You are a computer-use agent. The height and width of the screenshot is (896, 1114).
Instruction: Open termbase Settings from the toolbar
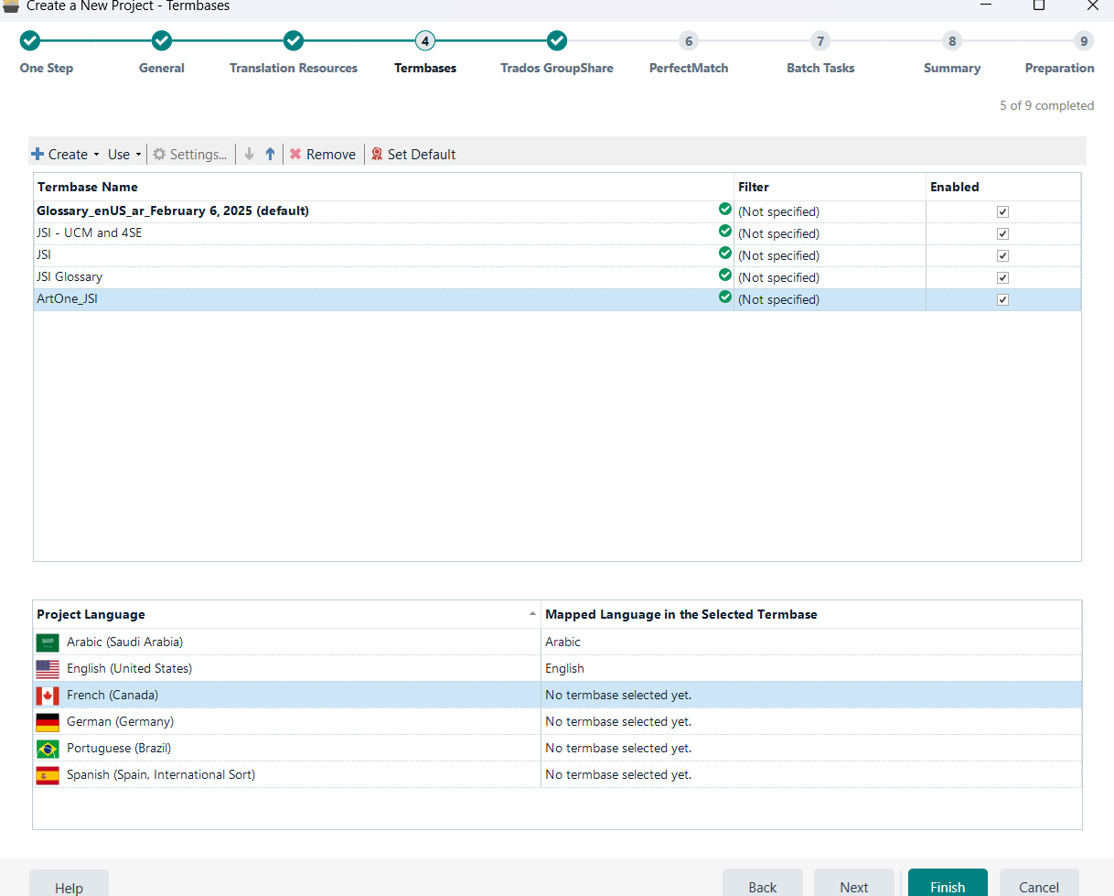coord(189,154)
